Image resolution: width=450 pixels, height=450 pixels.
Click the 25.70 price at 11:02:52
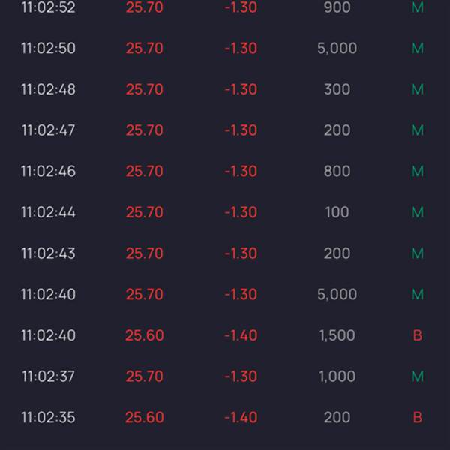tap(145, 7)
